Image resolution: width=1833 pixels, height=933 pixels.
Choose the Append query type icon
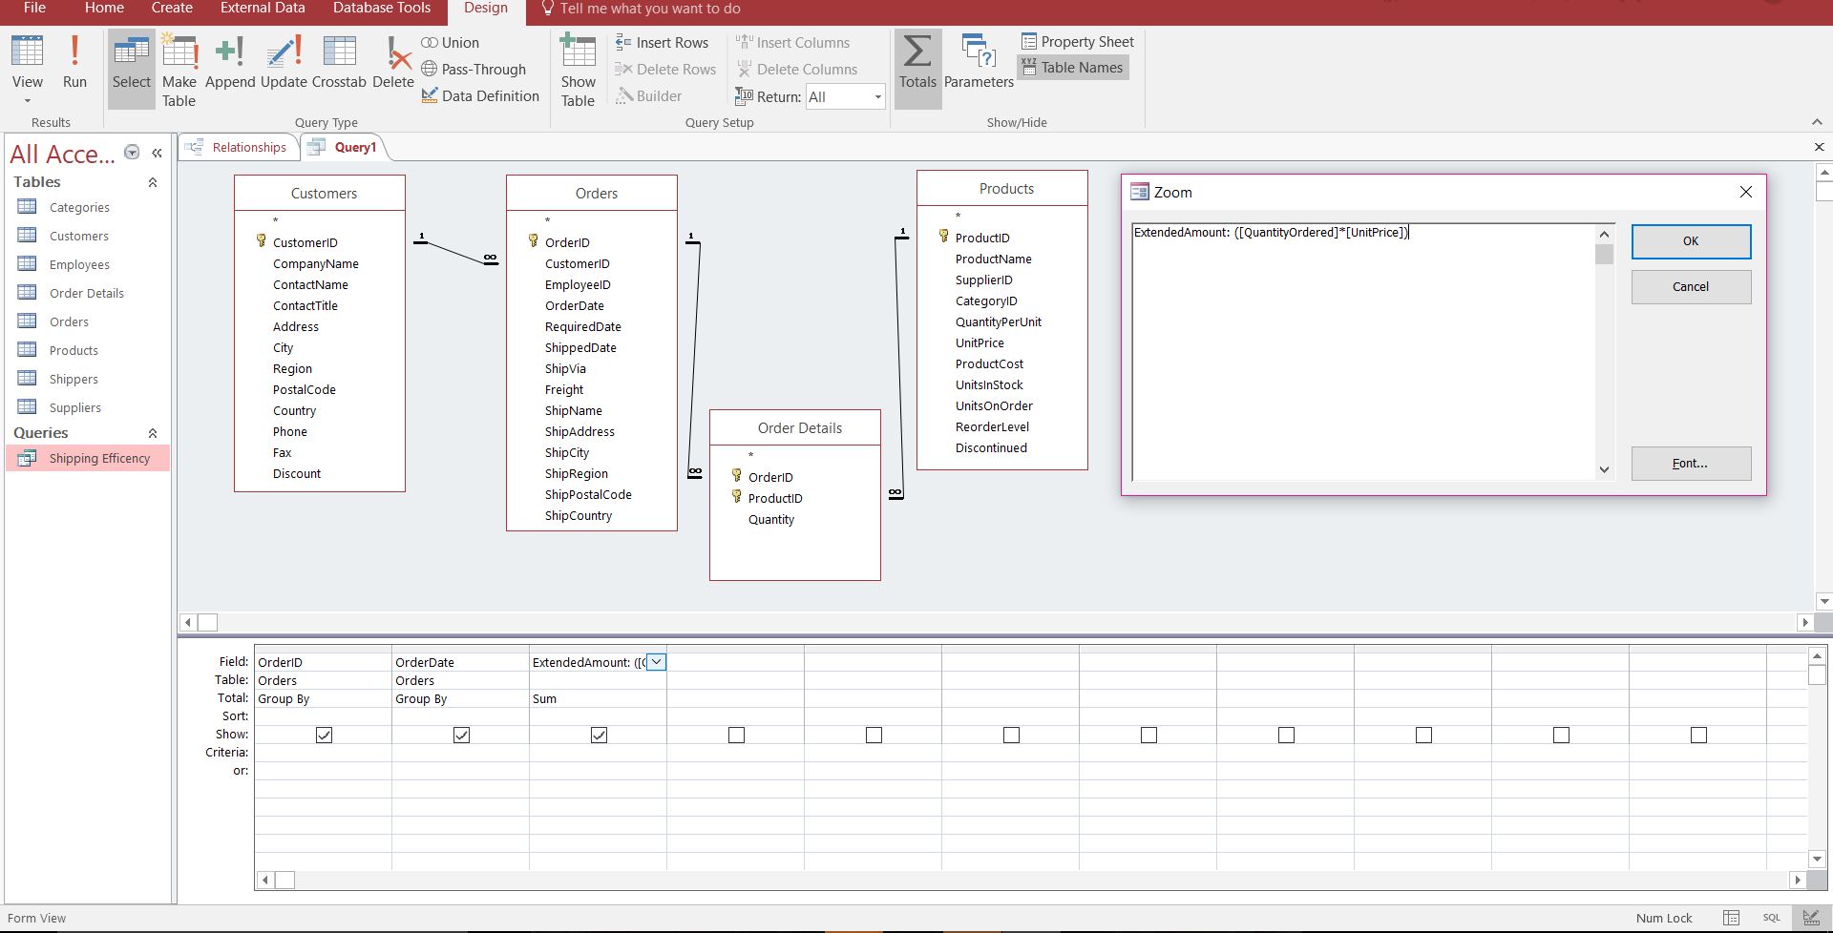tap(230, 61)
